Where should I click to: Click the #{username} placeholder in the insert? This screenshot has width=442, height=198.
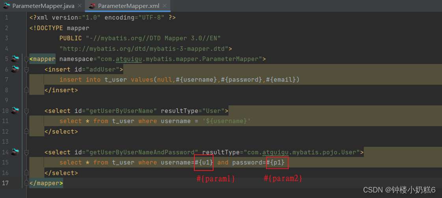pos(197,80)
